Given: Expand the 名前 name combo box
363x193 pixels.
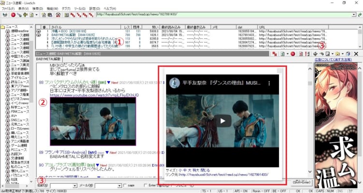Looking at the screenshot, I should coord(74,185).
